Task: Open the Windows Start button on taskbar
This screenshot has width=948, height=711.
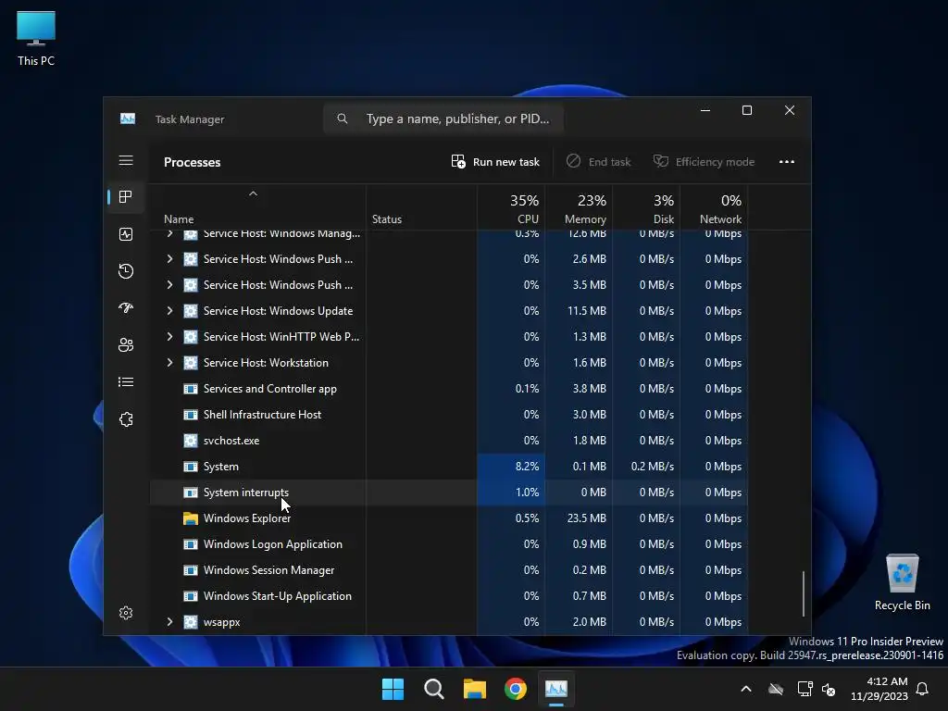Action: (393, 689)
